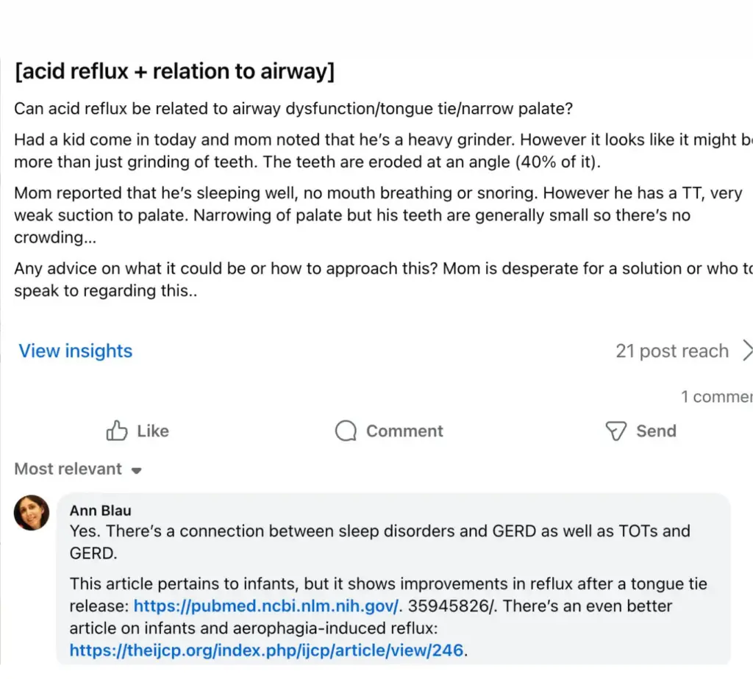Open View insights link
Viewport: 753px width, 679px height.
76,351
